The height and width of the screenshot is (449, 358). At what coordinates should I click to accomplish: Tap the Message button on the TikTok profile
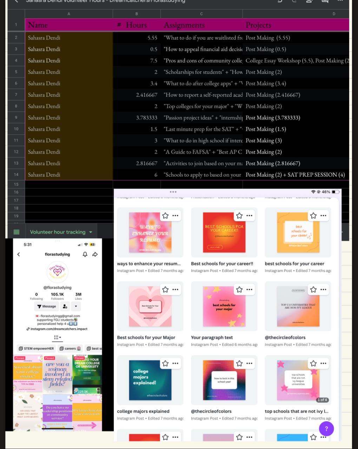47,306
